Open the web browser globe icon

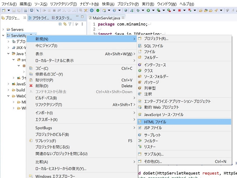coord(126,10)
